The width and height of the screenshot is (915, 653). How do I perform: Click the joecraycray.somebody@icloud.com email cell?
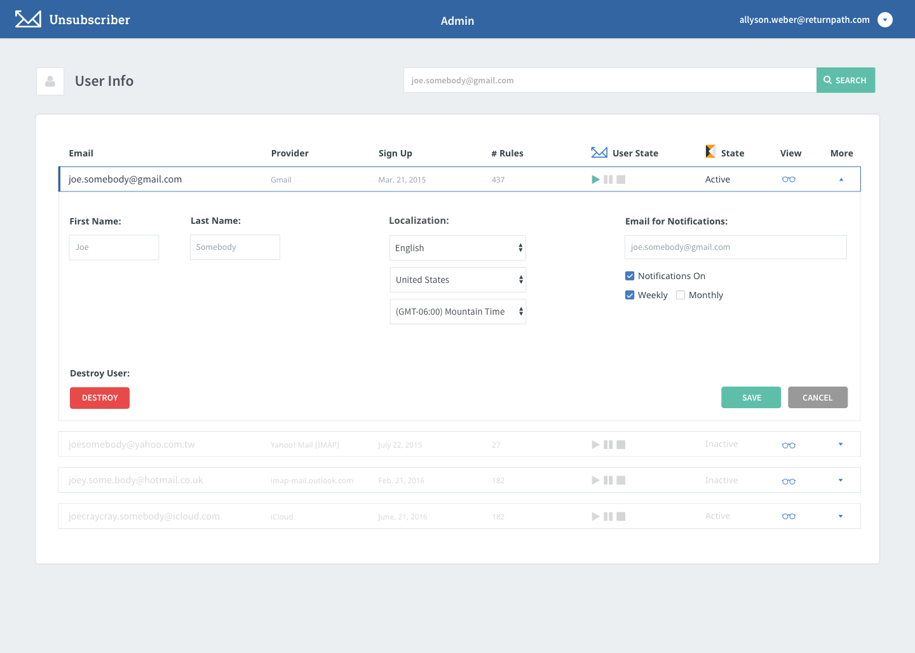pos(144,516)
